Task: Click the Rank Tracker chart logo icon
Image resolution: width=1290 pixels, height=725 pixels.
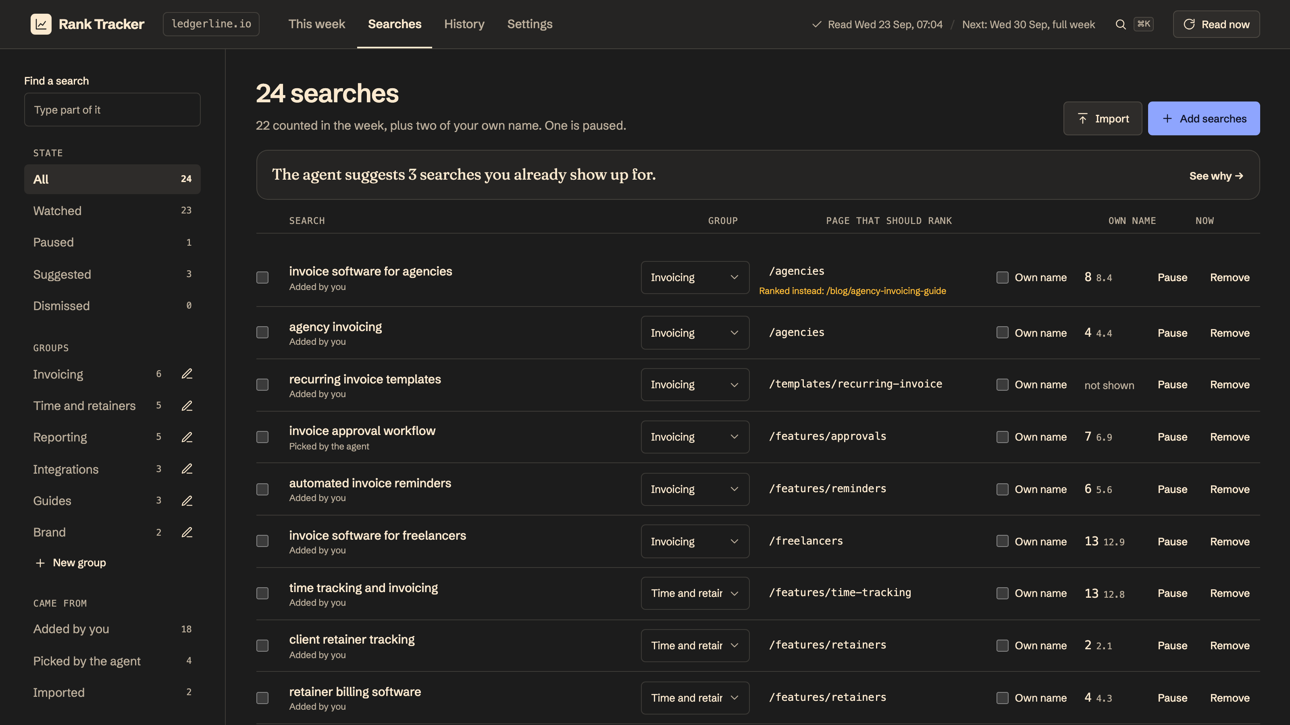Action: click(41, 24)
